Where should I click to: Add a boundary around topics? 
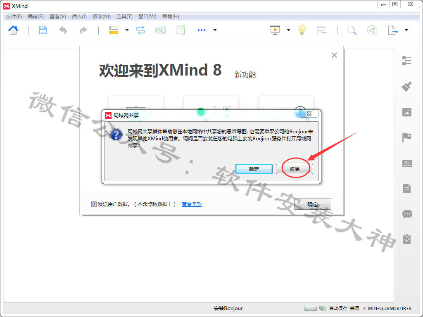pos(161,30)
